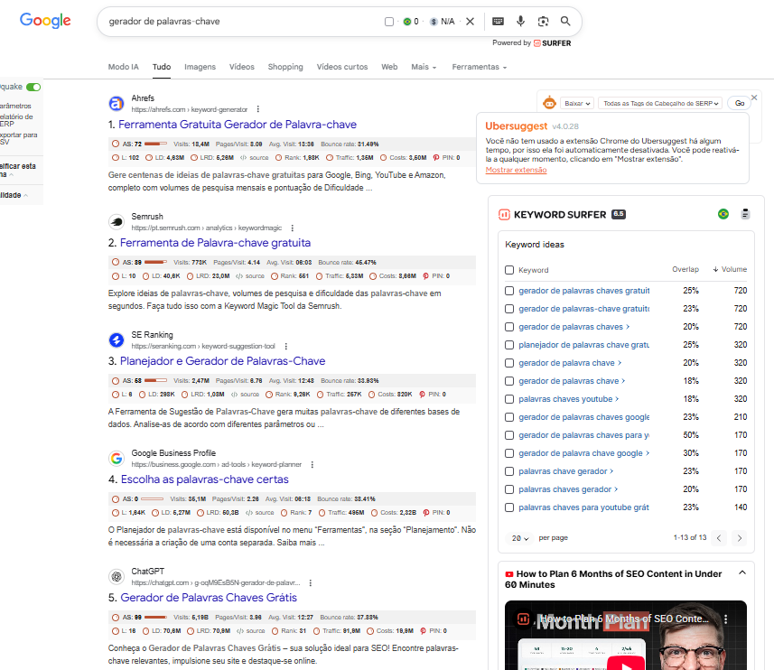The width and height of the screenshot is (774, 670).
Task: Switch to the Imagens tab
Action: click(200, 67)
